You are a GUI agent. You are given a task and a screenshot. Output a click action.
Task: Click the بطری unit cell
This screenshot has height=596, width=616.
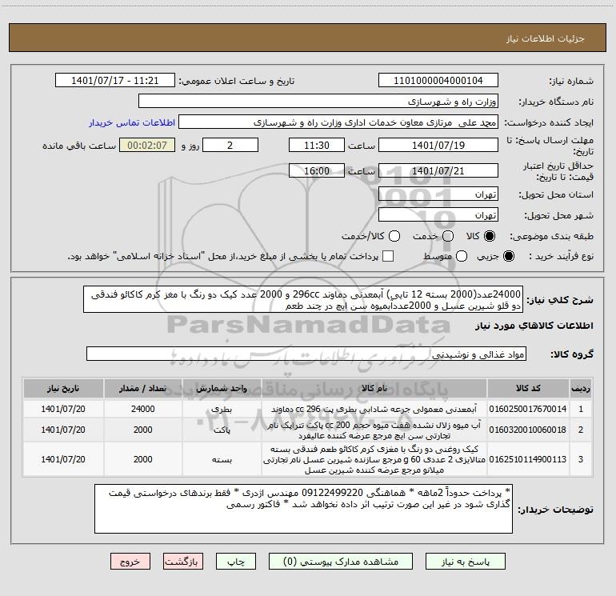222,409
